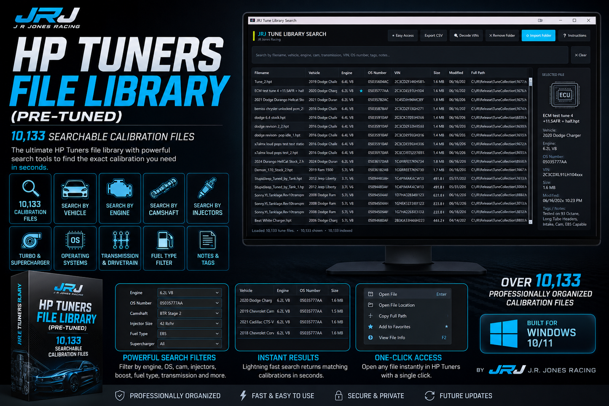The image size is (609, 406).
Task: Select the StupidJeep_Tuned_by_Tank.hpt row
Action: point(390,178)
